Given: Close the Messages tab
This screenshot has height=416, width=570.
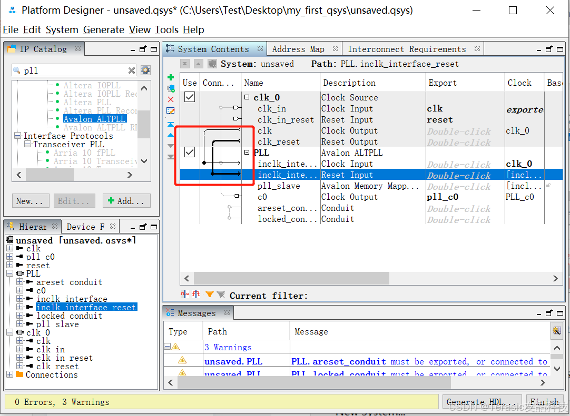Looking at the screenshot, I should pyautogui.click(x=227, y=312).
